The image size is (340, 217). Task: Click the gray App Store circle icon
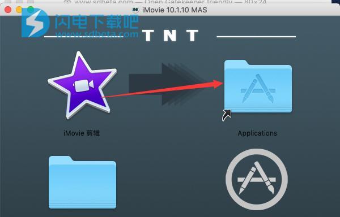[x=257, y=179]
